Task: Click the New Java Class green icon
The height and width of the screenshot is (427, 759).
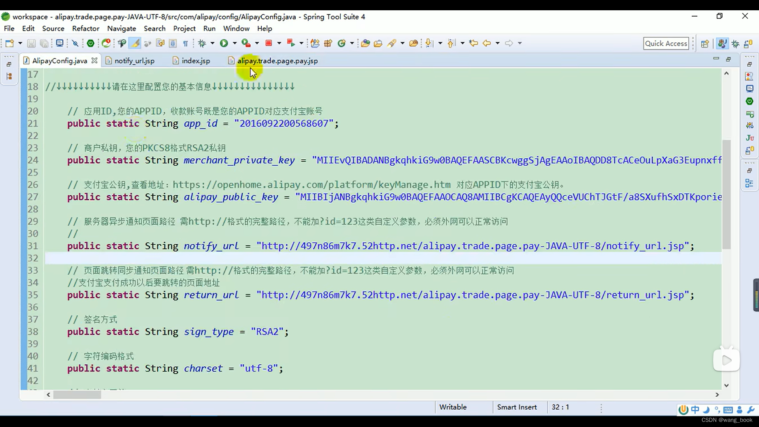Action: pyautogui.click(x=342, y=43)
